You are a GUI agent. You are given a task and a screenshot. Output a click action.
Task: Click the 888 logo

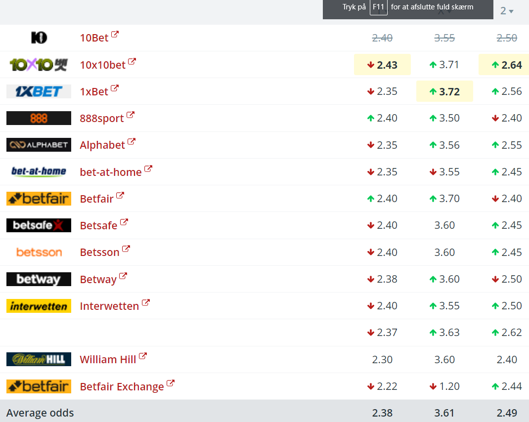coord(39,118)
